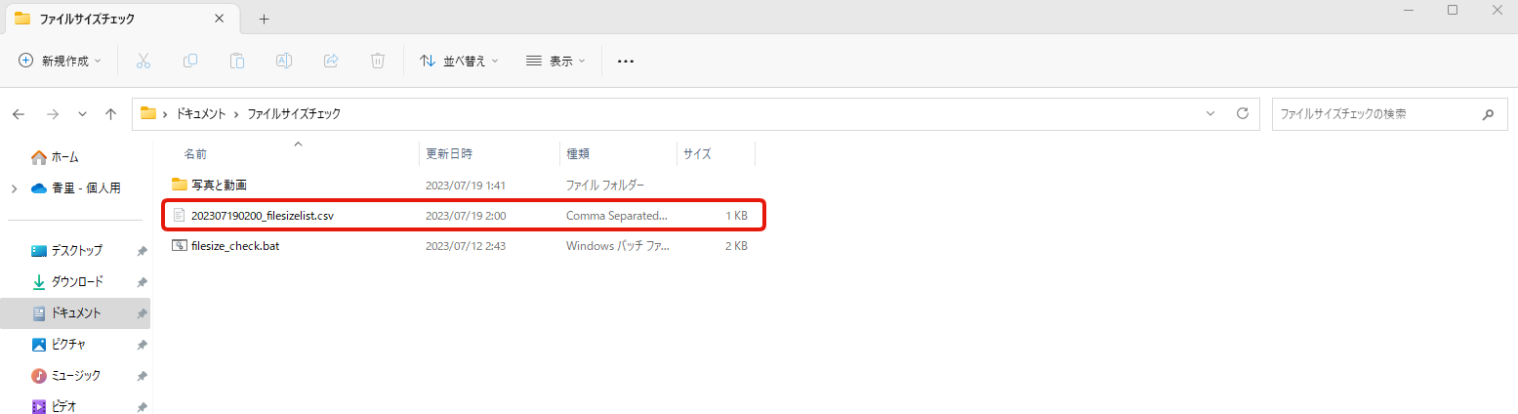This screenshot has width=1518, height=414.
Task: Open the 新規作成 dropdown menu
Action: 61,61
